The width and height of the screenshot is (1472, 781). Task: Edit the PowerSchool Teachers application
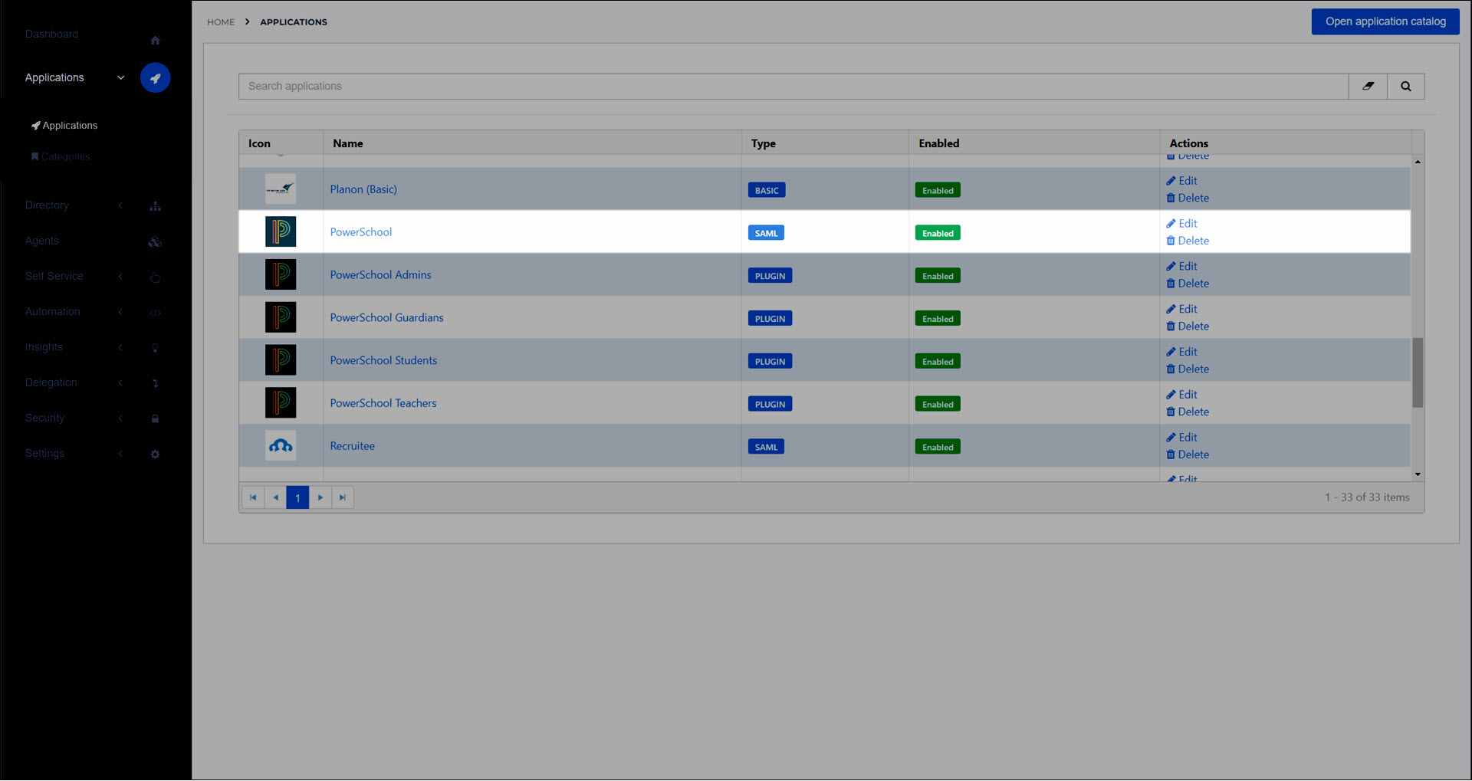[x=1181, y=395]
